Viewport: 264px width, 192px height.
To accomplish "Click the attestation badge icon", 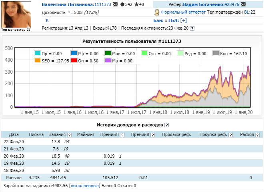I will click(157, 12).
